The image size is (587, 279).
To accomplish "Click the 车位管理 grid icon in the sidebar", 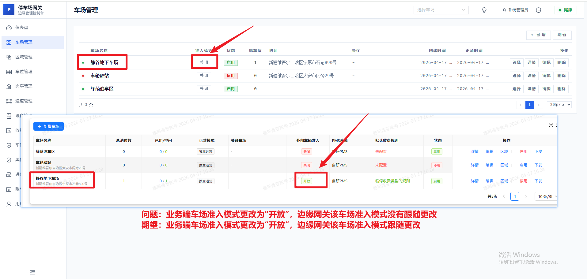I will point(9,72).
